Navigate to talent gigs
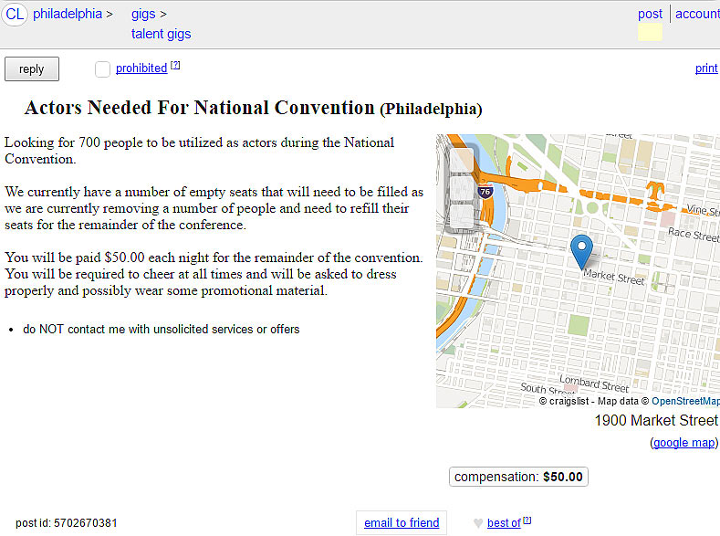The width and height of the screenshot is (720, 536). 161,34
